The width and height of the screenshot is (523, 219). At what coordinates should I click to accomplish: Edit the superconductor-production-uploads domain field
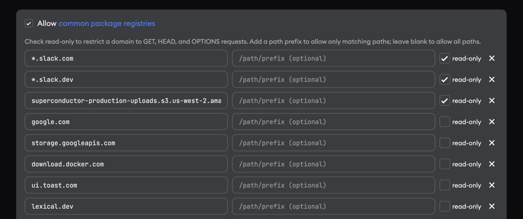pyautogui.click(x=126, y=100)
